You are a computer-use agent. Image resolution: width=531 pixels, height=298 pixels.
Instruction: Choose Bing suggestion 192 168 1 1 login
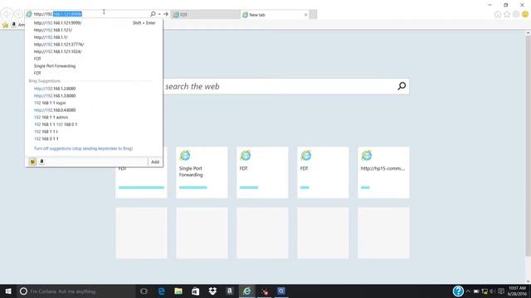click(50, 103)
